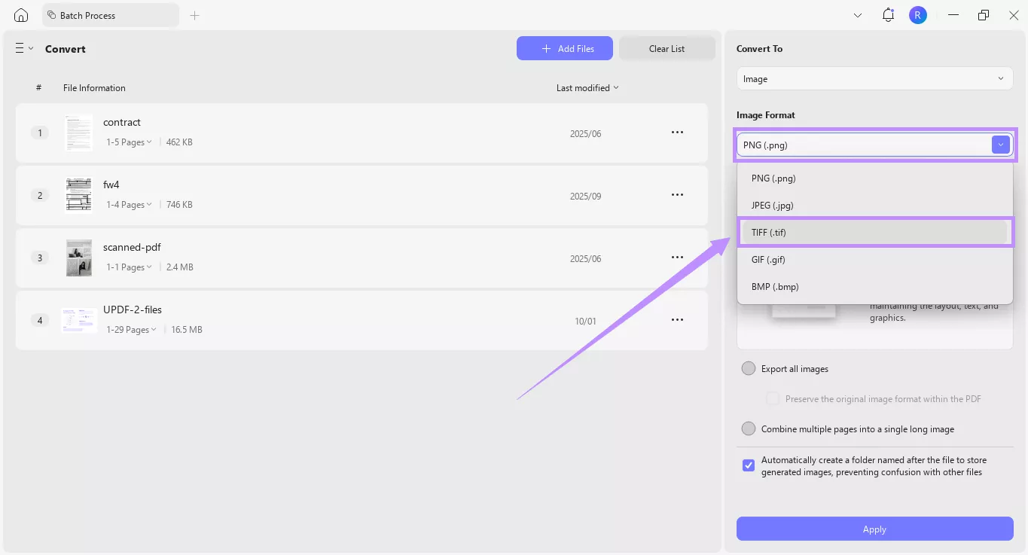The height and width of the screenshot is (555, 1028).
Task: Open more options for UPDF-2-files
Action: tap(677, 320)
